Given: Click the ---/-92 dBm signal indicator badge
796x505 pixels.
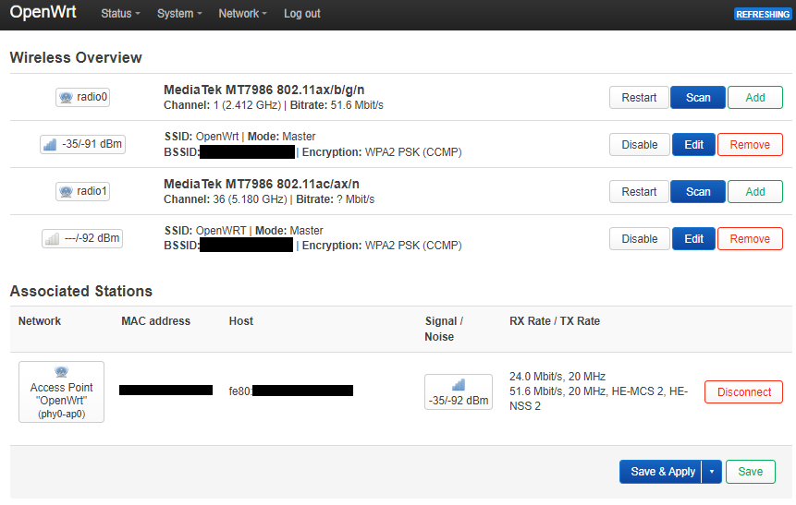Looking at the screenshot, I should click(x=82, y=238).
